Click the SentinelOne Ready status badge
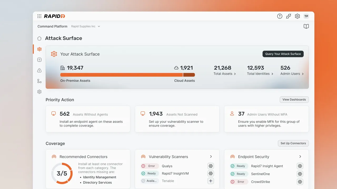 pos(239,174)
